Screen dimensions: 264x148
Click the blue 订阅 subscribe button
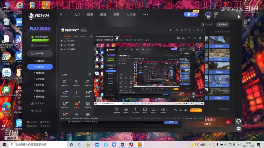(191, 14)
